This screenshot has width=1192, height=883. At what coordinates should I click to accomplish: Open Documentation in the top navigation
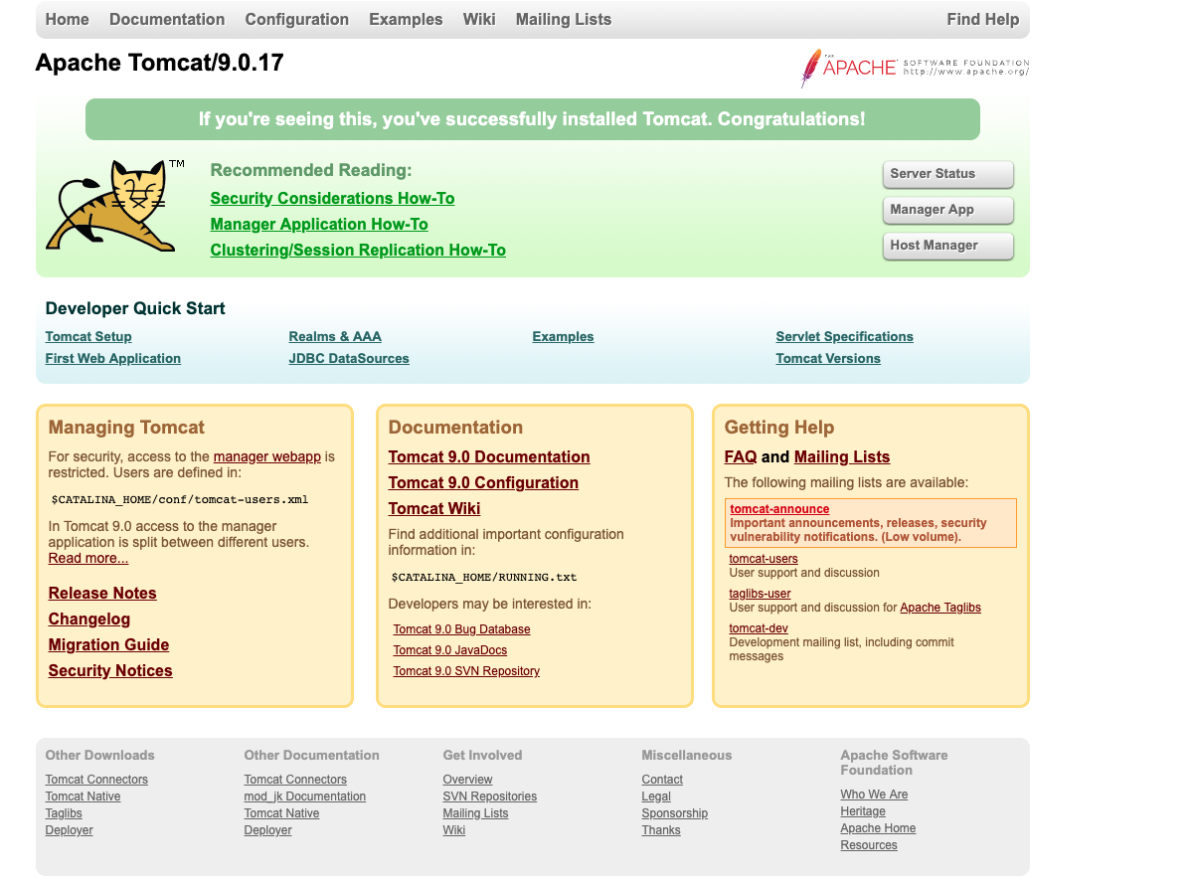tap(167, 20)
